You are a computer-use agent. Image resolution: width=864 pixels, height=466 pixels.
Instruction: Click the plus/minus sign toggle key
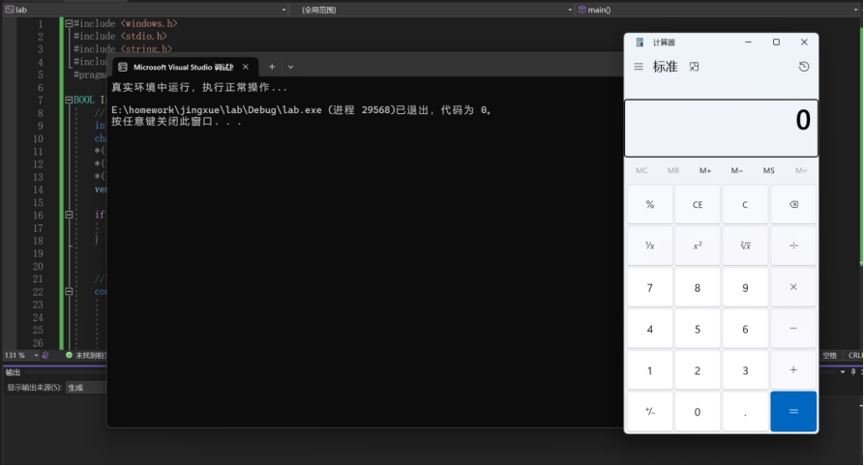(x=649, y=412)
